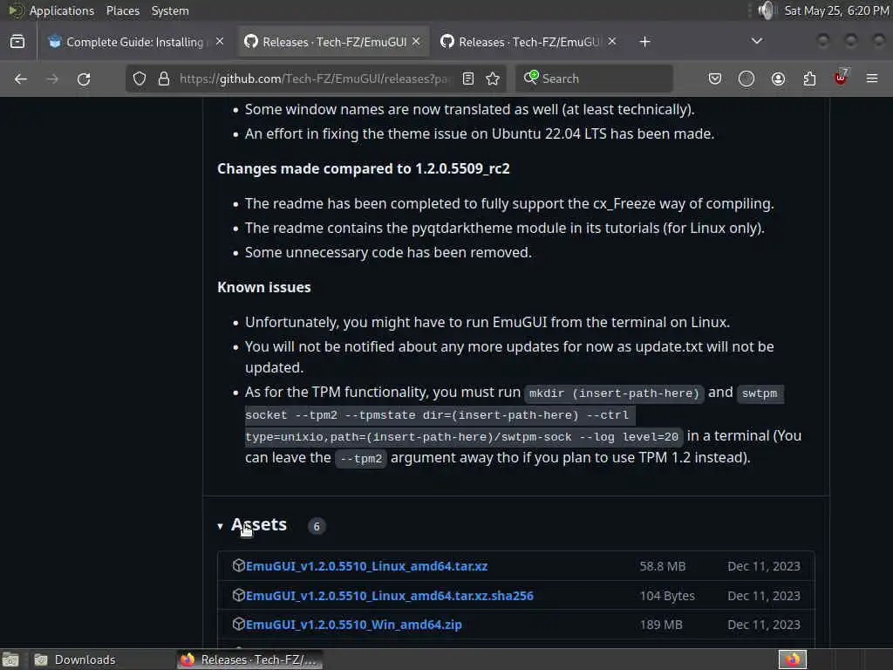Close the active Releases Tech-FZ/EmuGUI tab
Viewport: 893px width, 670px height.
[x=416, y=42]
